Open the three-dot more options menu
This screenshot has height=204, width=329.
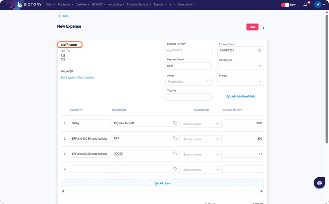264,27
